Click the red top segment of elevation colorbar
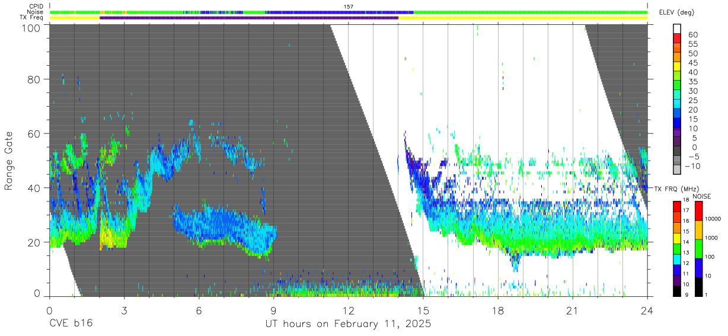This screenshot has width=728, height=336. pyautogui.click(x=678, y=39)
